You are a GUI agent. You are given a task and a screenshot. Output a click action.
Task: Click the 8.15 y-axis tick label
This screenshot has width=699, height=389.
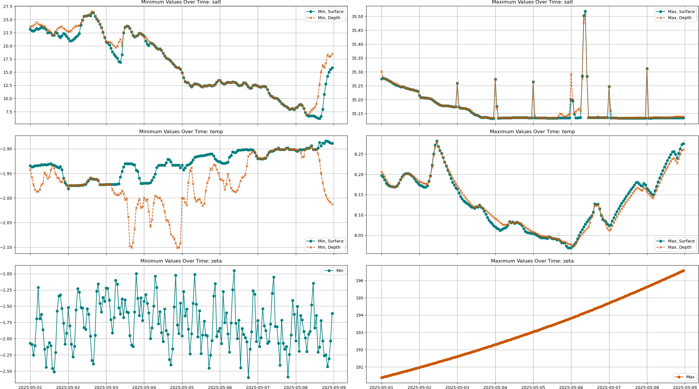pos(359,195)
